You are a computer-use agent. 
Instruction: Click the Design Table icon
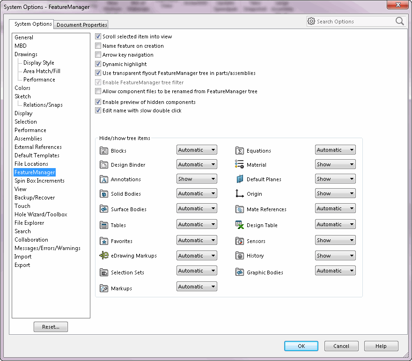click(x=240, y=225)
